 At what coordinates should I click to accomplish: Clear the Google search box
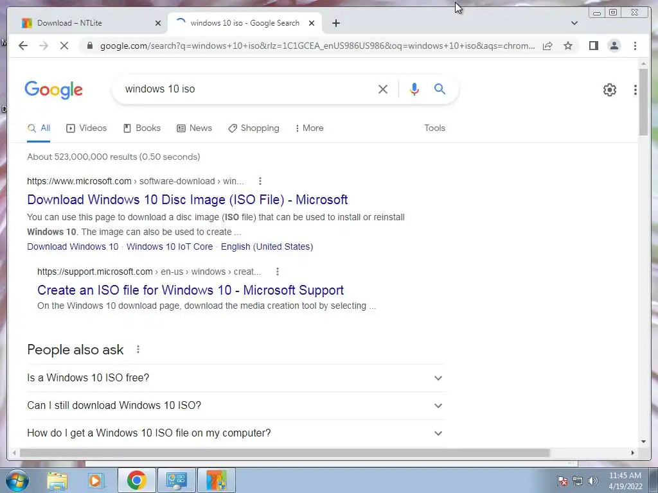tap(383, 89)
